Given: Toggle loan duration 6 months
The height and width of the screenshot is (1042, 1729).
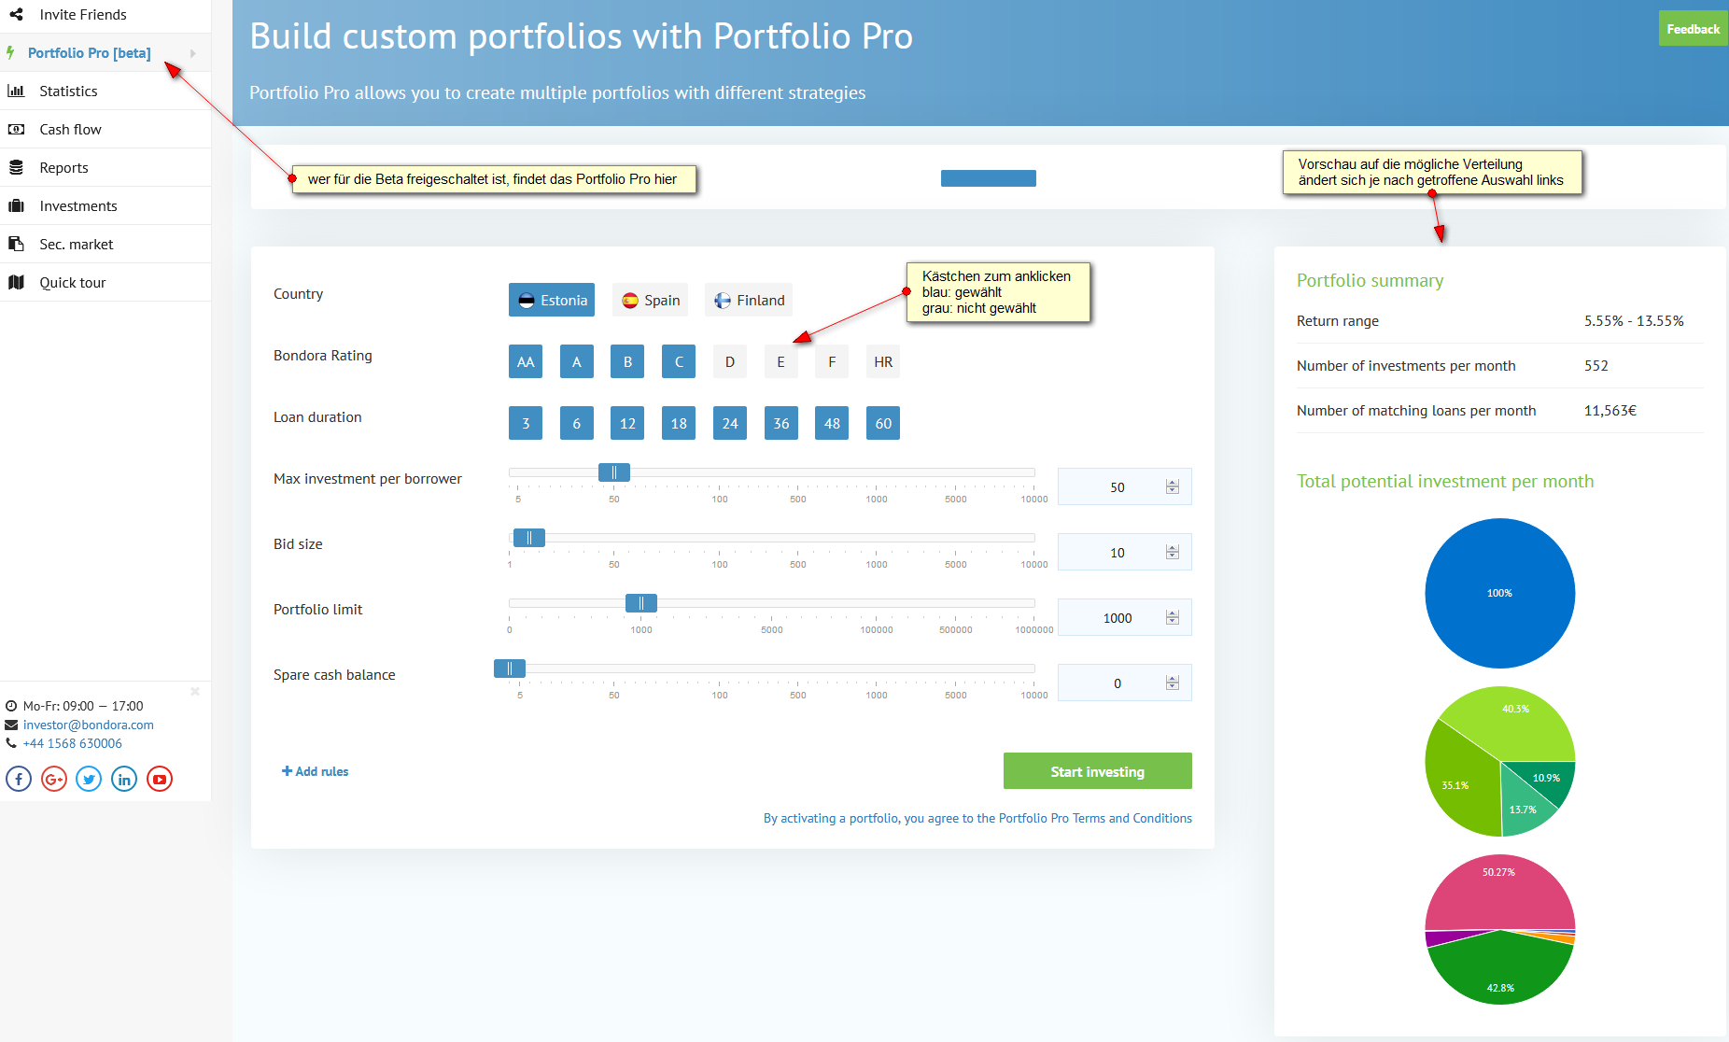Looking at the screenshot, I should tap(577, 423).
